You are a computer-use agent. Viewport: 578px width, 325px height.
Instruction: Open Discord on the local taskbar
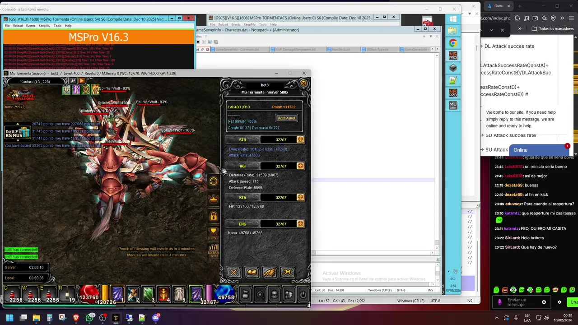(156, 318)
